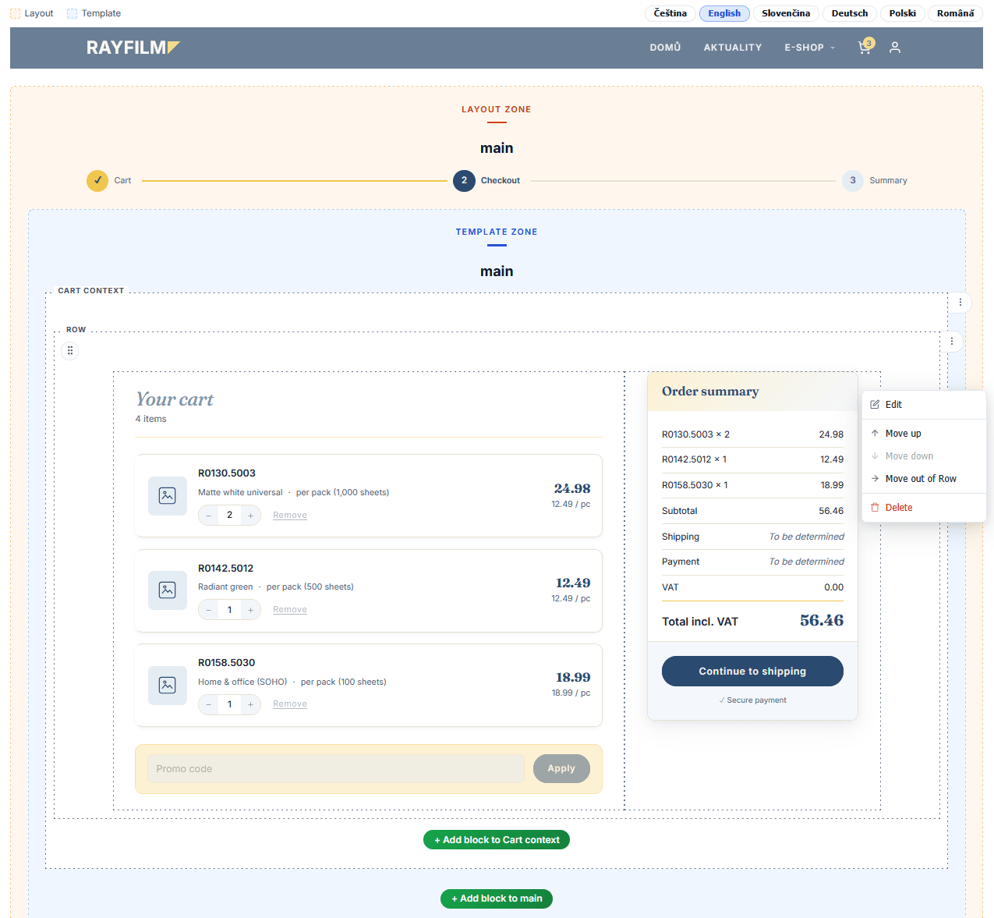Choose Move up in the context menu
The height and width of the screenshot is (918, 994).
pyautogui.click(x=924, y=434)
